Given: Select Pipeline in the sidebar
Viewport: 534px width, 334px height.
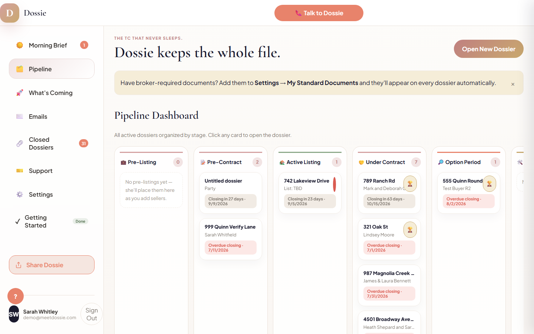Looking at the screenshot, I should coord(52,69).
